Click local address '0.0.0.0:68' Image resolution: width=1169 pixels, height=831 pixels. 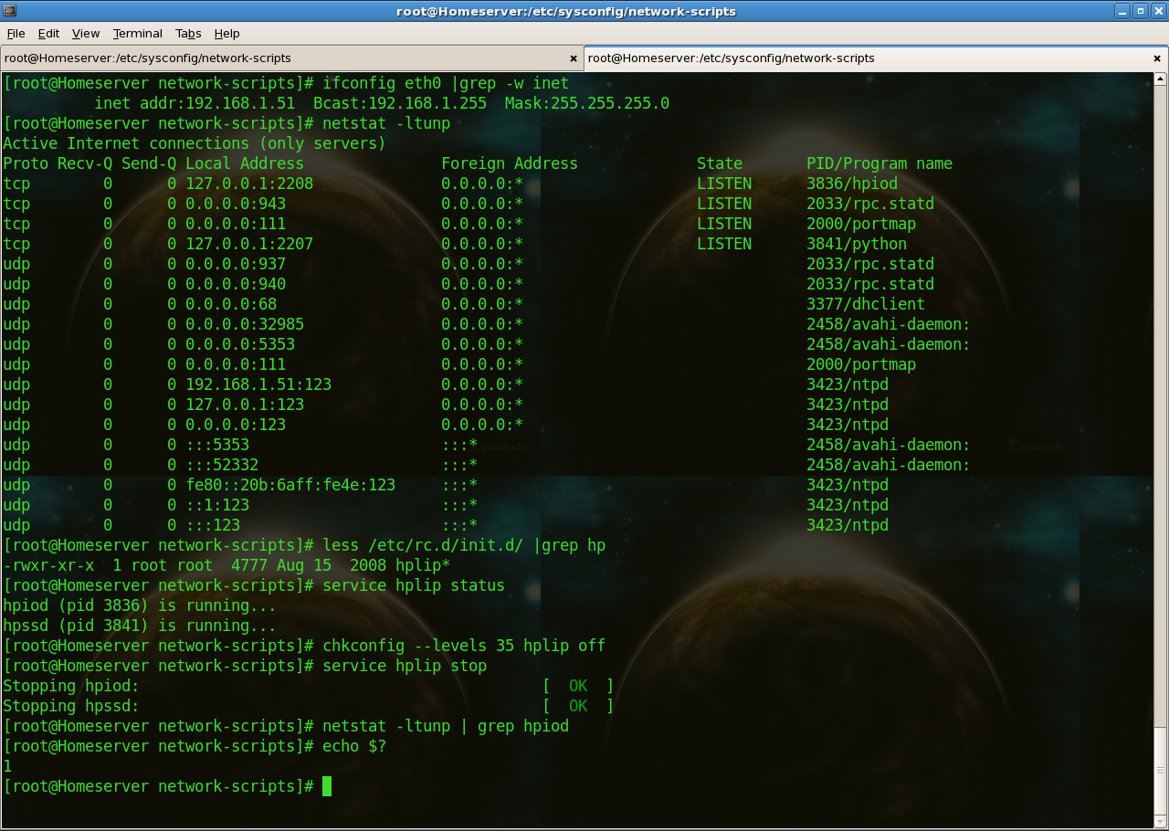tap(231, 304)
